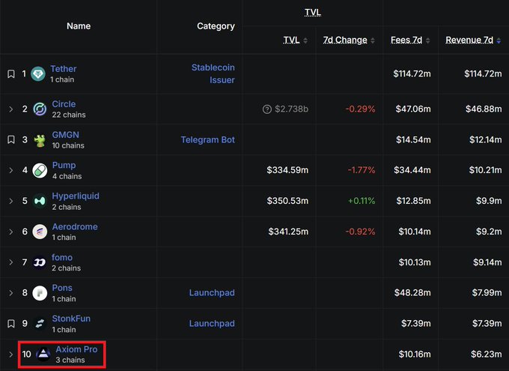The width and height of the screenshot is (509, 371).
Task: Click the Name column header
Action: [x=79, y=26]
